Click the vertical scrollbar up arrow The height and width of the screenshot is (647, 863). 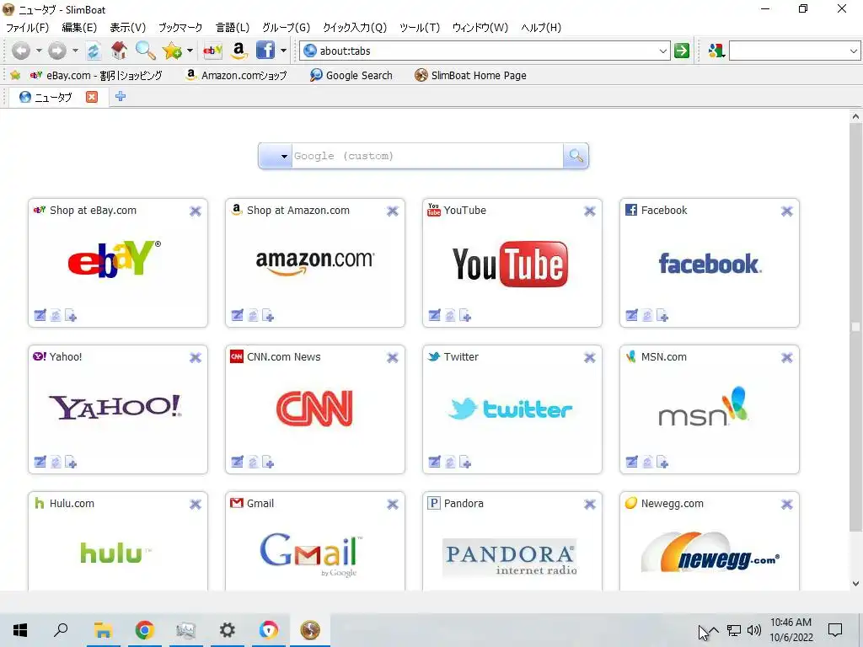tap(855, 116)
